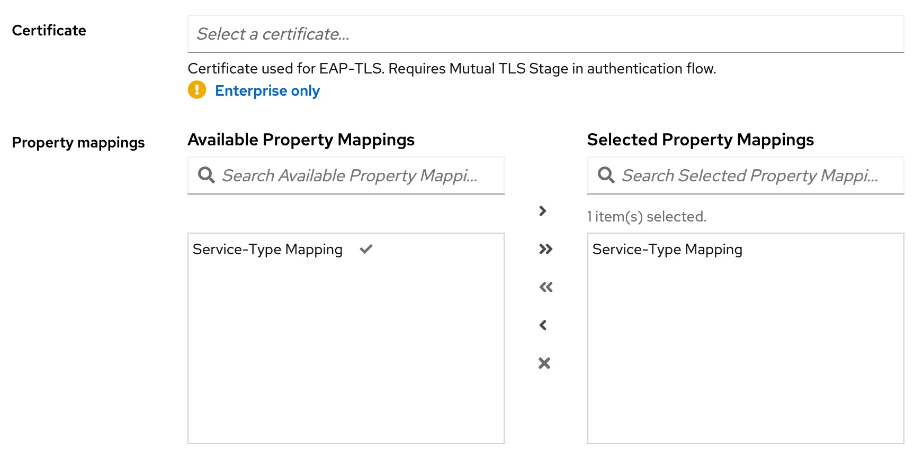Click the single left chevron to remove selected mapping
This screenshot has height=462, width=914.
tap(543, 325)
